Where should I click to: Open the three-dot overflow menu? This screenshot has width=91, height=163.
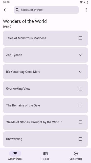pyautogui.click(x=86, y=10)
